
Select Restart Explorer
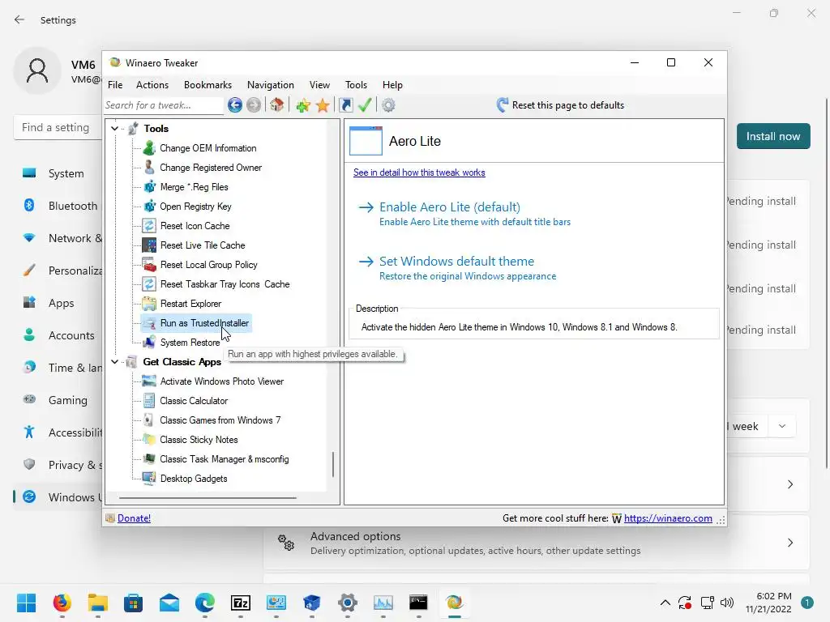[x=190, y=304]
